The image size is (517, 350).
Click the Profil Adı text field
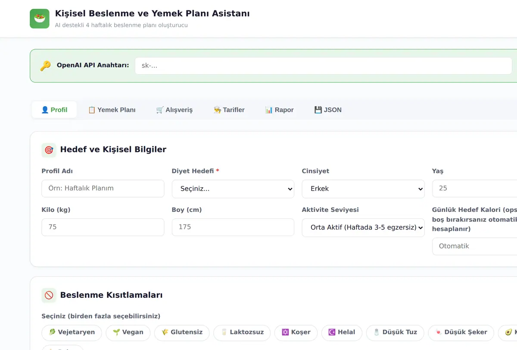(103, 189)
